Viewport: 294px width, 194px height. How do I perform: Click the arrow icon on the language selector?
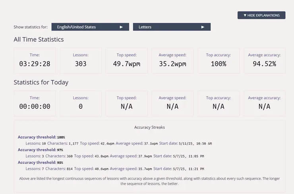[x=122, y=27]
